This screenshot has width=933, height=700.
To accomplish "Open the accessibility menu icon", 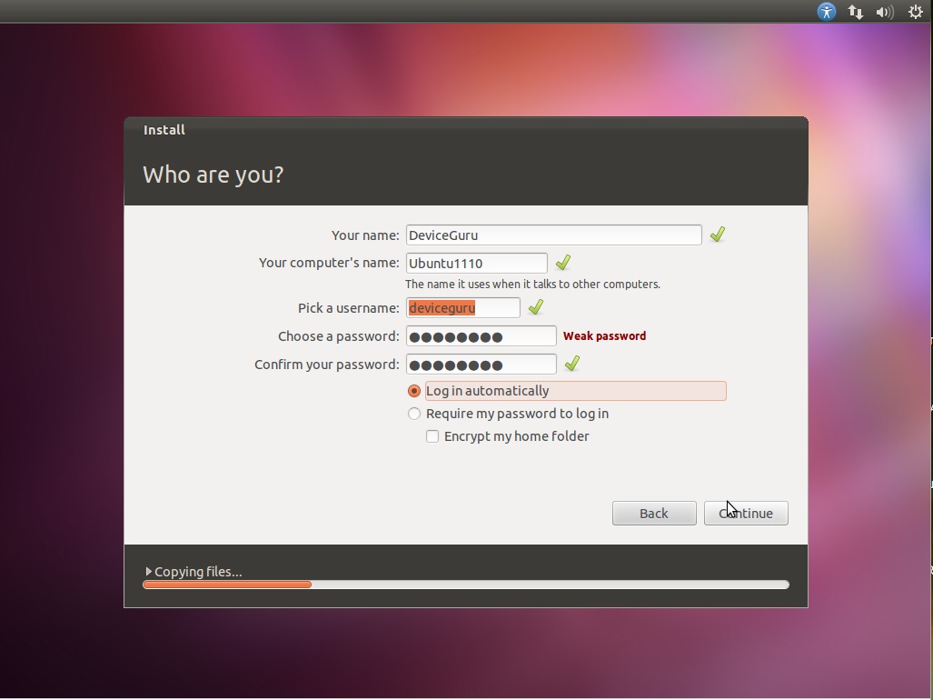I will pos(826,11).
